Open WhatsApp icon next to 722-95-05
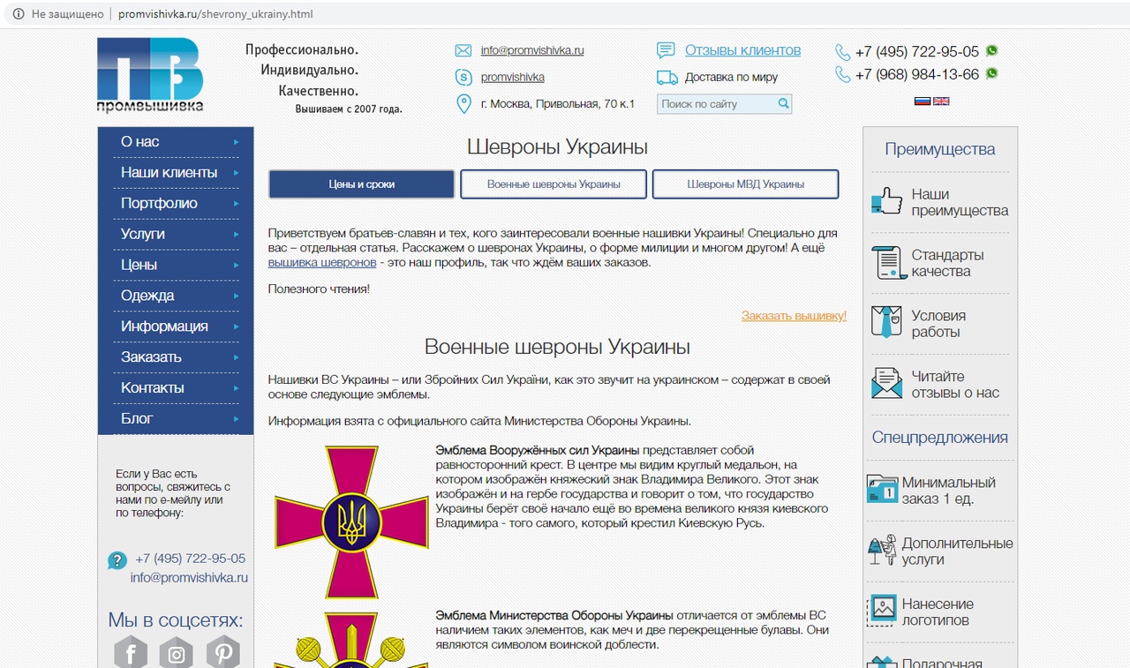Viewport: 1130px width, 668px height. (992, 50)
